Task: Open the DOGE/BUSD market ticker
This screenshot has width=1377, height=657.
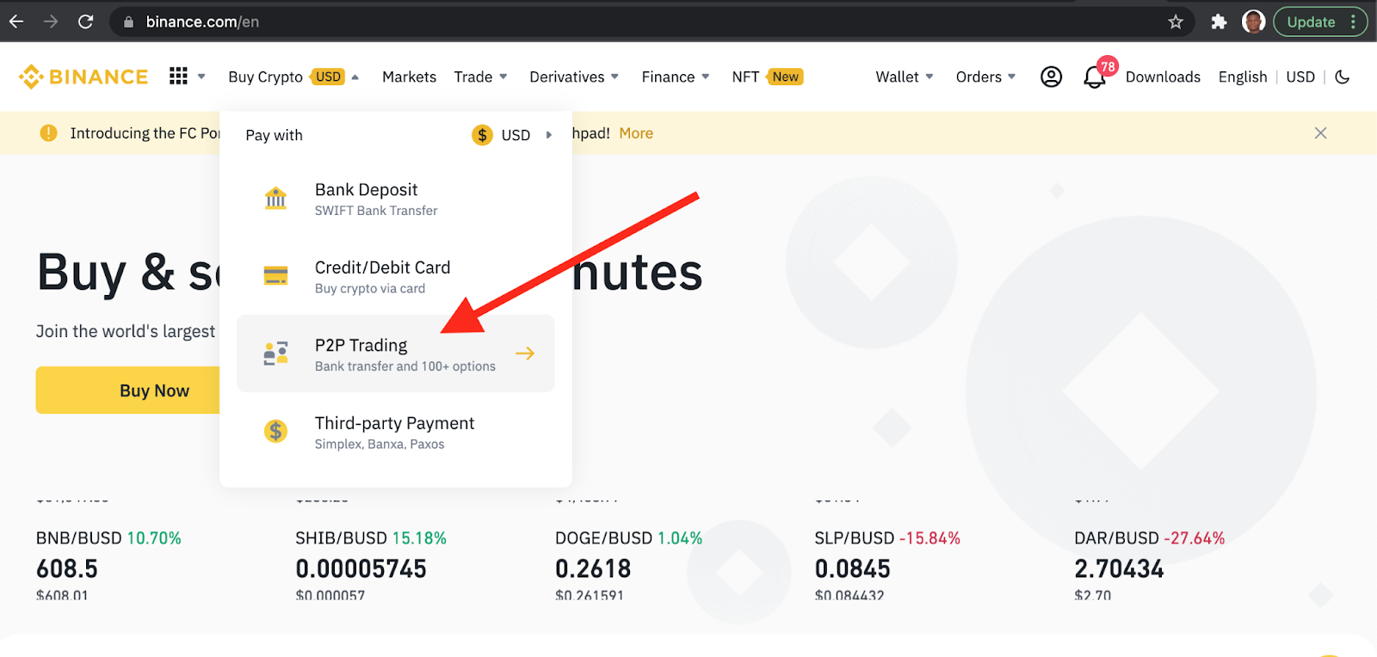Action: click(x=629, y=566)
